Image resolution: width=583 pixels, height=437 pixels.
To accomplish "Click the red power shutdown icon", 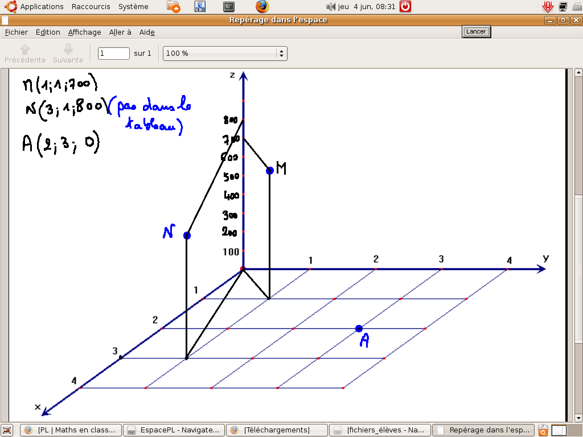I will click(405, 7).
